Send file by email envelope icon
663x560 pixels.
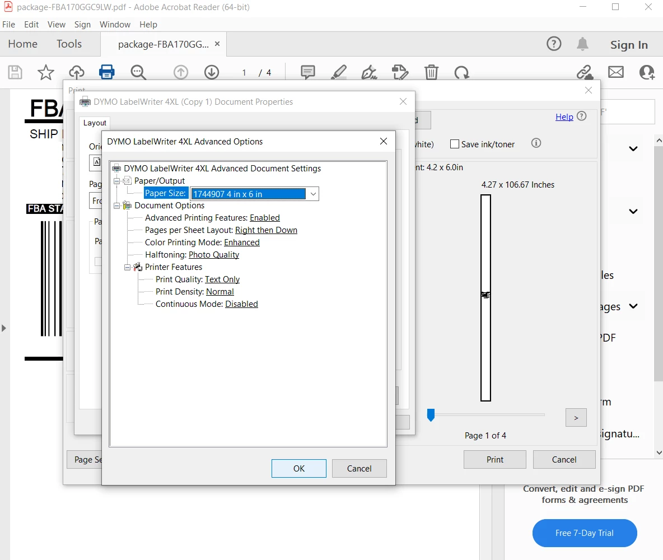coord(615,72)
